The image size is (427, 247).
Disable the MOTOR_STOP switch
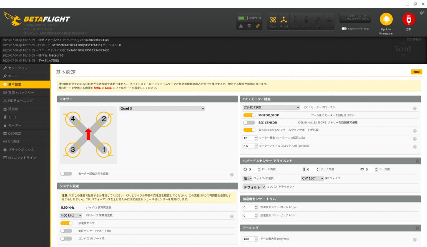tap(249, 115)
